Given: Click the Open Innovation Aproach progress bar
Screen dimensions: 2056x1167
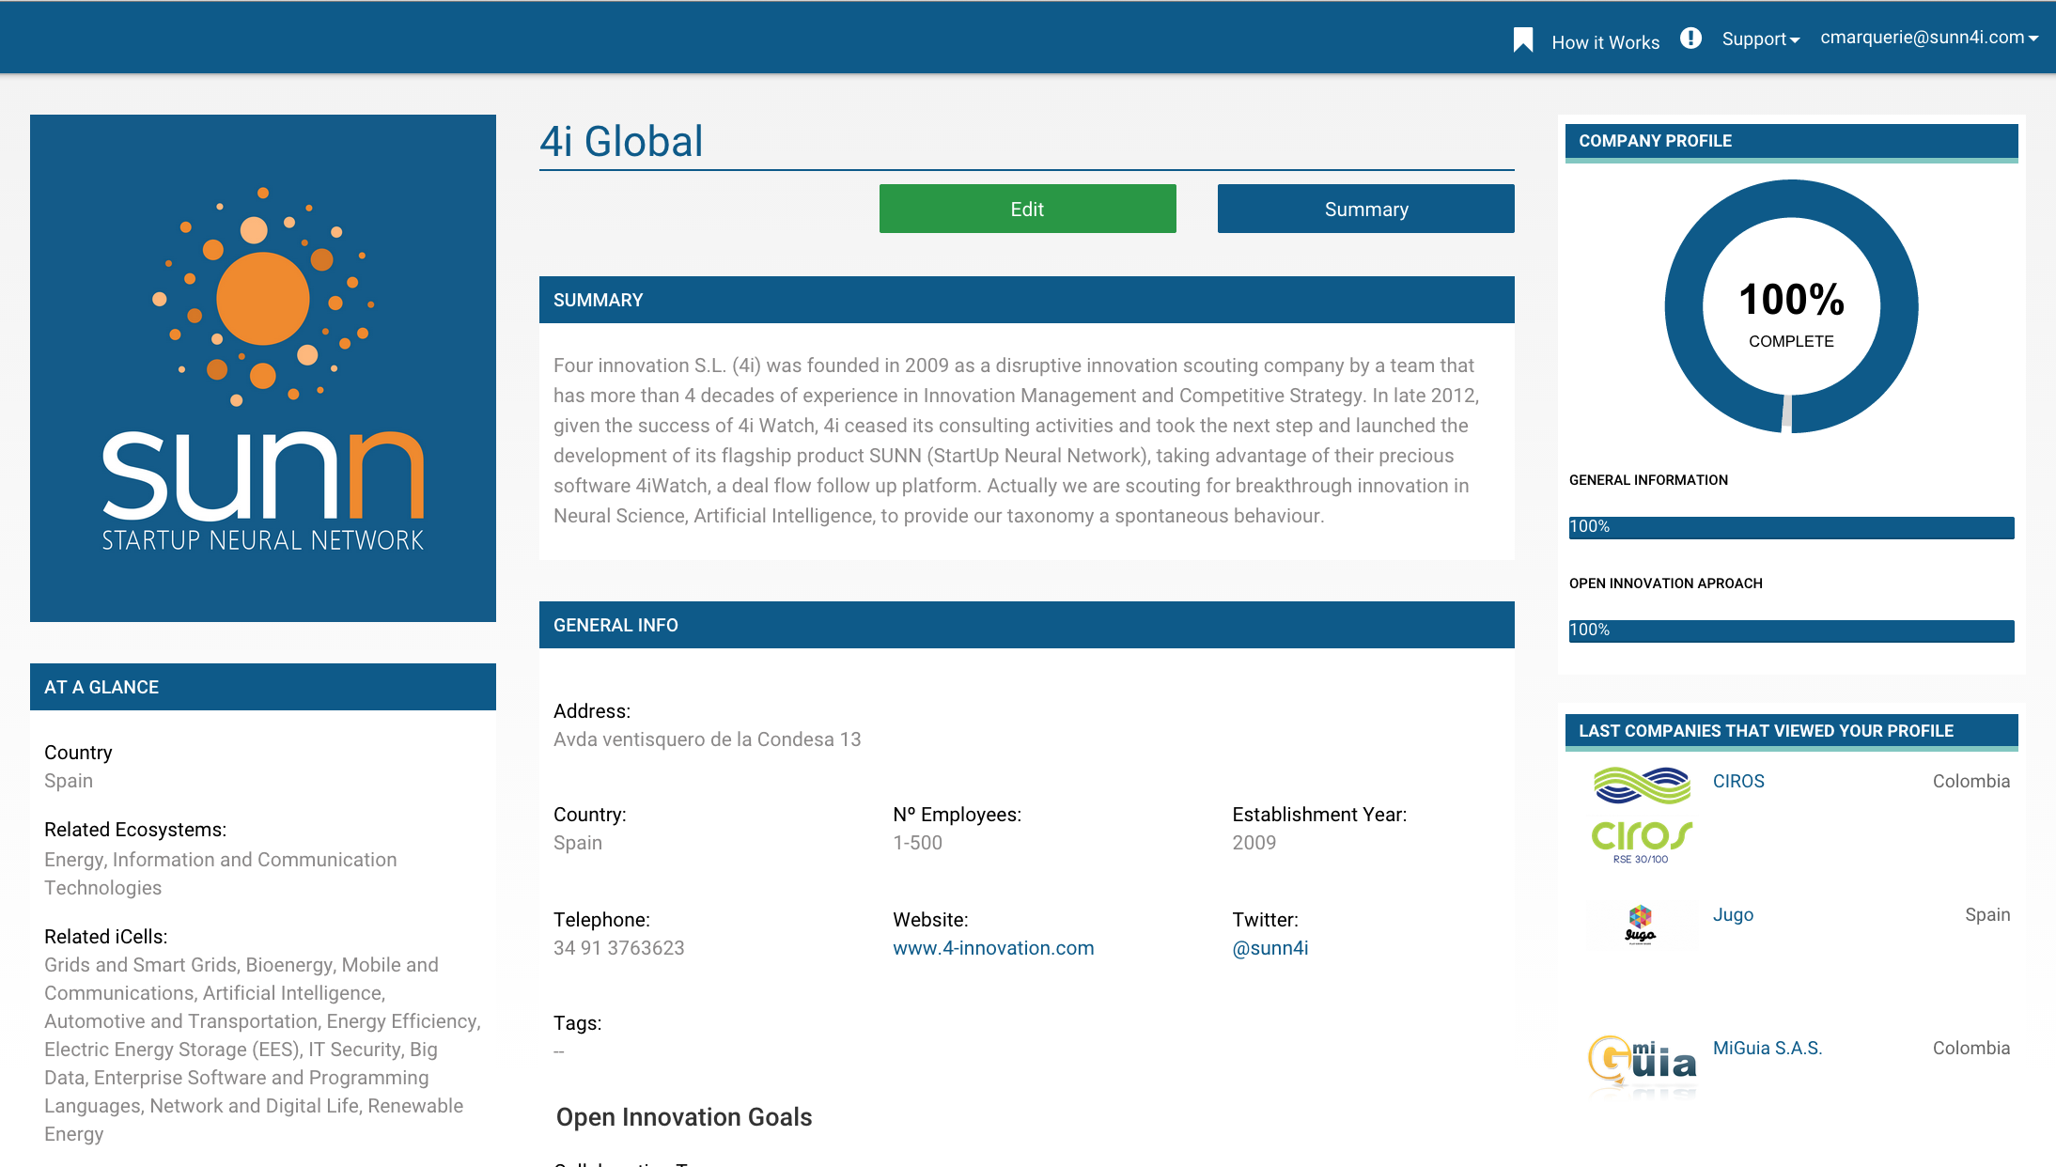Looking at the screenshot, I should click(1791, 630).
